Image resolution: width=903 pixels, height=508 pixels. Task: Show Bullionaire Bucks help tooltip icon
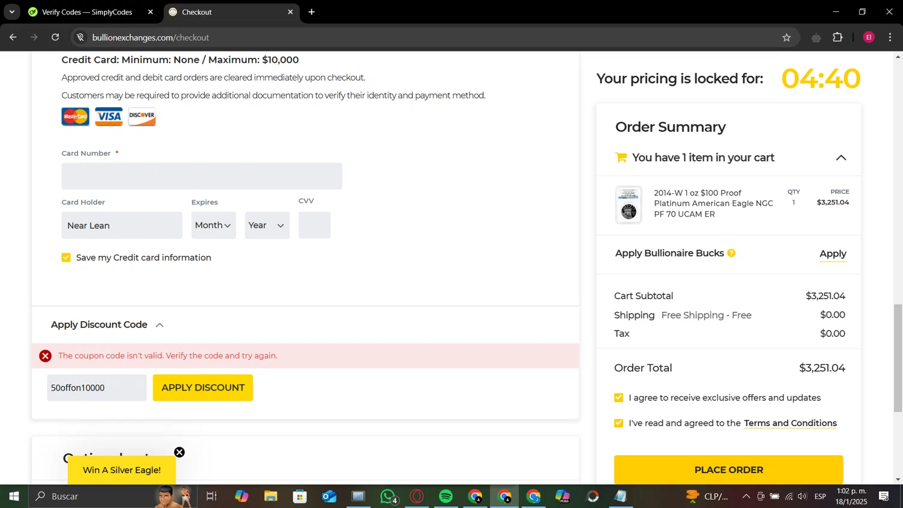[731, 253]
